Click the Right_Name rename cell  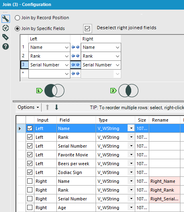pos(164,181)
